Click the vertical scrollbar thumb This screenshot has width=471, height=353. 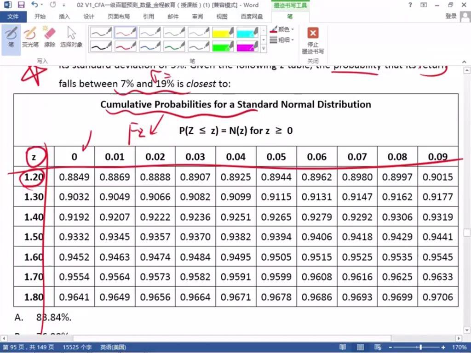point(467,233)
